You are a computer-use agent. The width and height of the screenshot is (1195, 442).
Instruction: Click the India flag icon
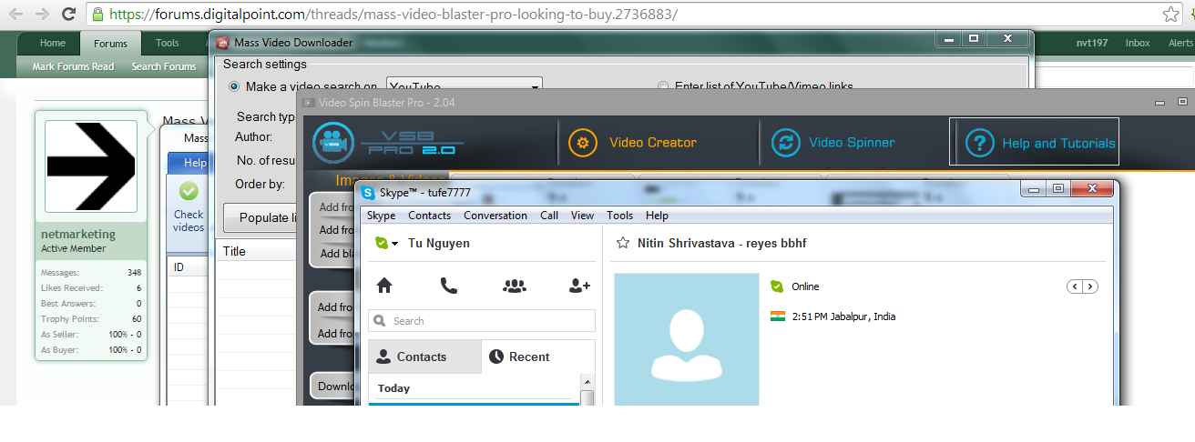pos(777,316)
